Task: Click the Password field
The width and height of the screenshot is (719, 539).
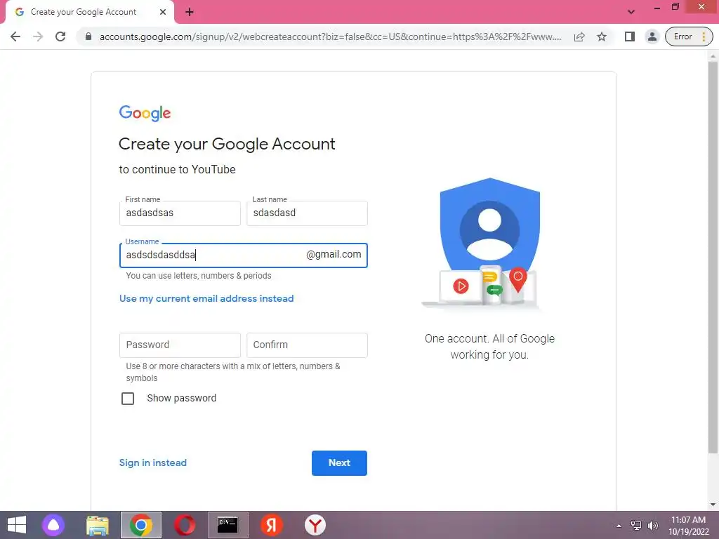Action: coord(180,345)
